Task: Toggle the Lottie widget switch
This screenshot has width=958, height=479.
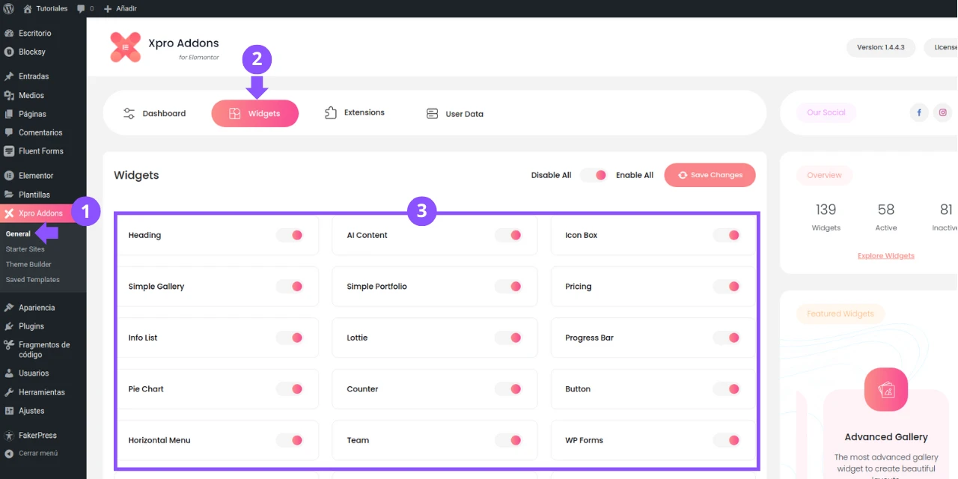Action: coord(509,338)
